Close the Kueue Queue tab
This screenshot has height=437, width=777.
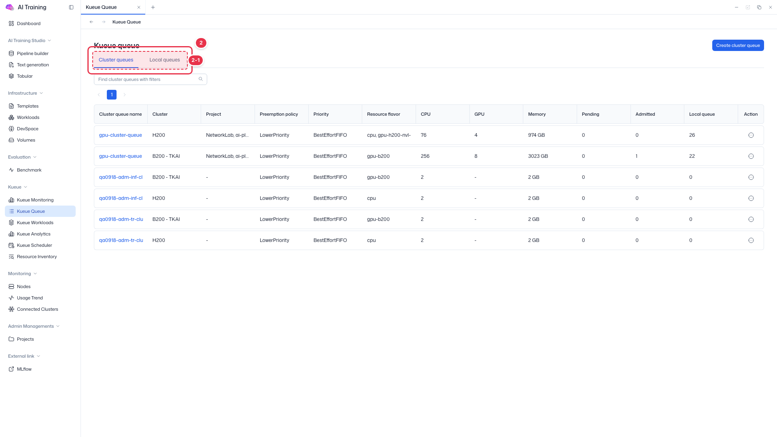(139, 7)
